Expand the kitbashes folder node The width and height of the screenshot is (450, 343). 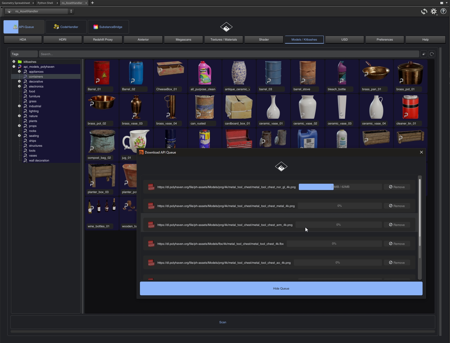coord(14,62)
